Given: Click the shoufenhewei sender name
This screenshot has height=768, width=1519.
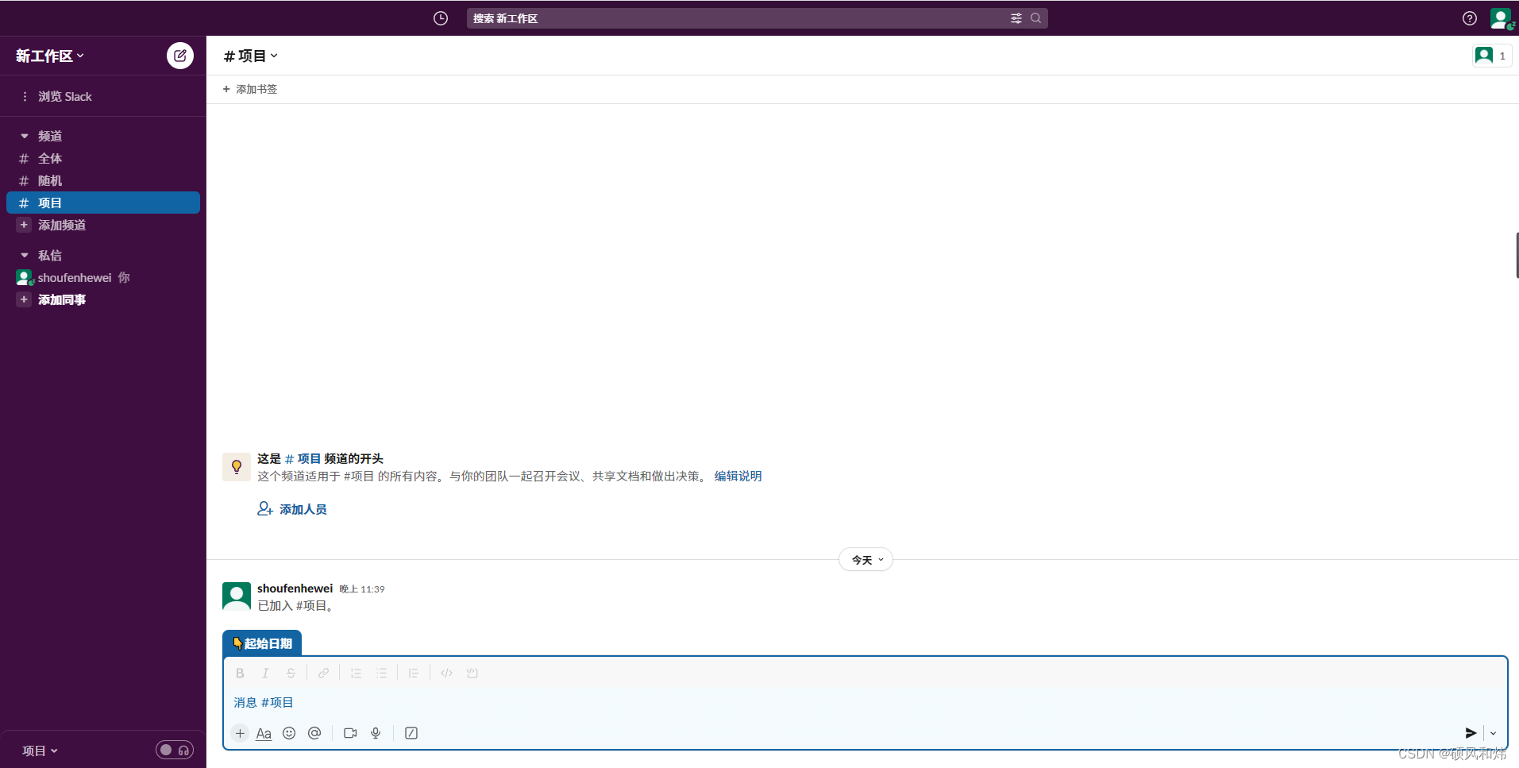Looking at the screenshot, I should pyautogui.click(x=295, y=588).
